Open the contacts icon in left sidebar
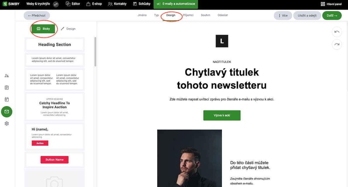 7,76
